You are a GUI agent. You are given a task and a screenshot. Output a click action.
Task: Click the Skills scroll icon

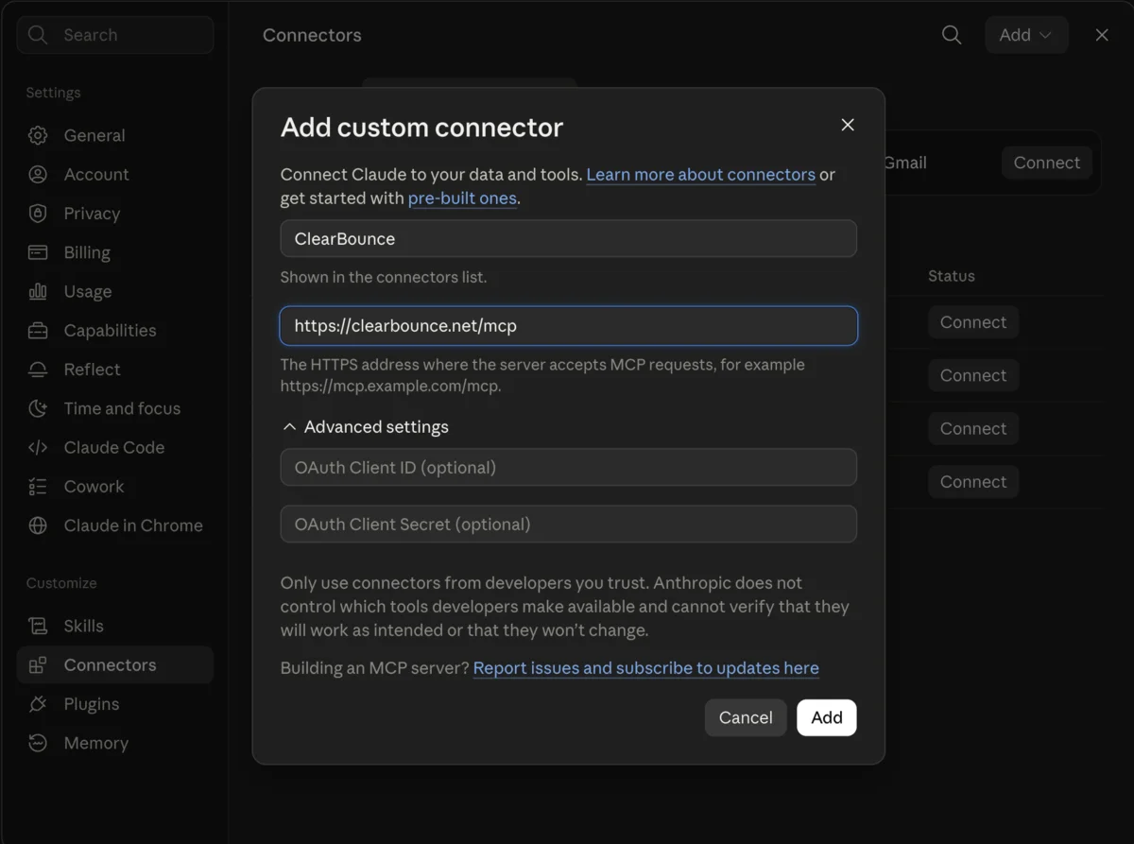coord(38,626)
